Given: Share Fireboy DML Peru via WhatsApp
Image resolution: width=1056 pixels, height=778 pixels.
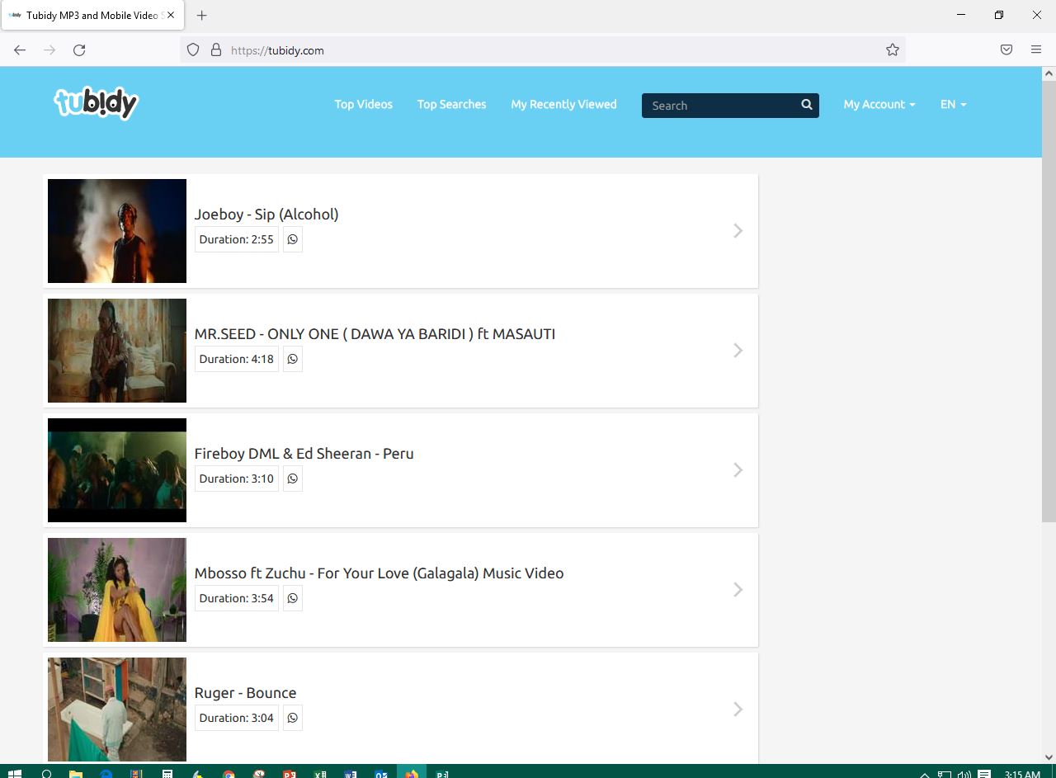Looking at the screenshot, I should (x=292, y=479).
